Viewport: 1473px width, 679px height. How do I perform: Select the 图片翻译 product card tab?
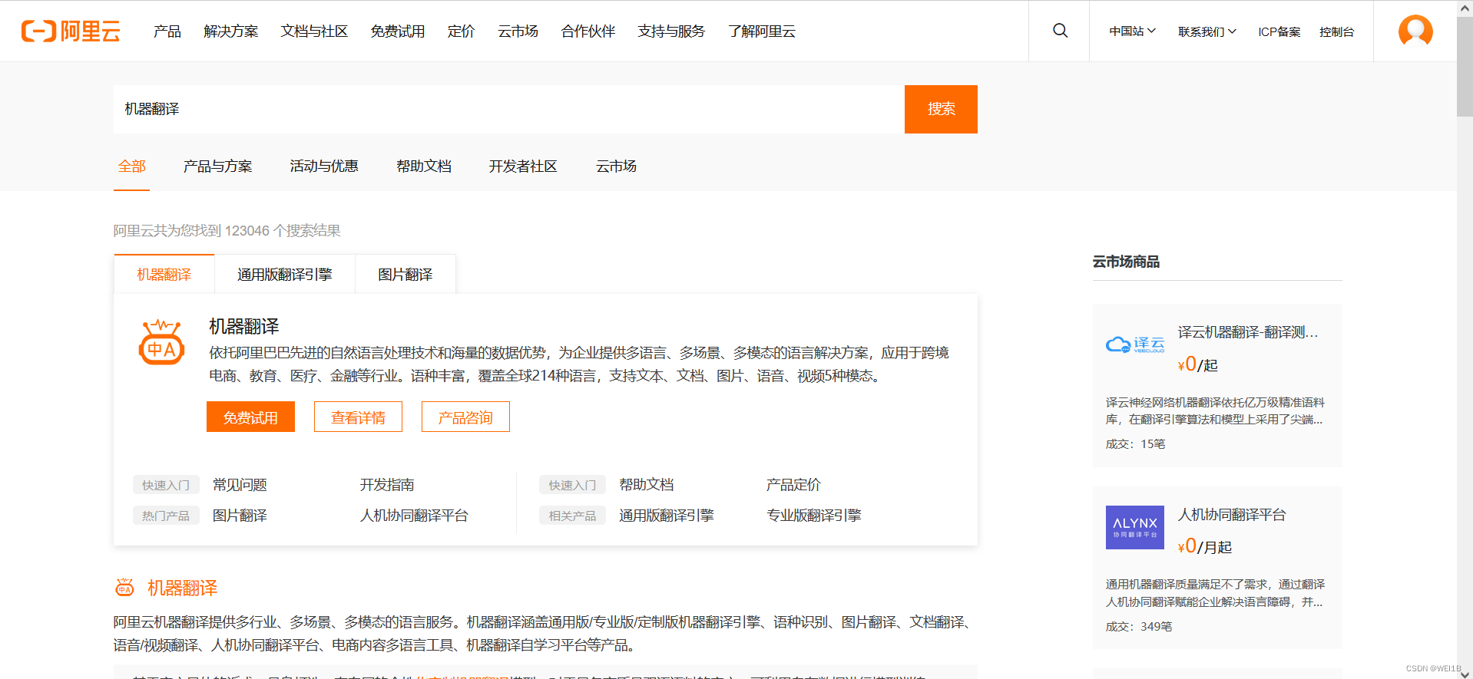tap(405, 274)
